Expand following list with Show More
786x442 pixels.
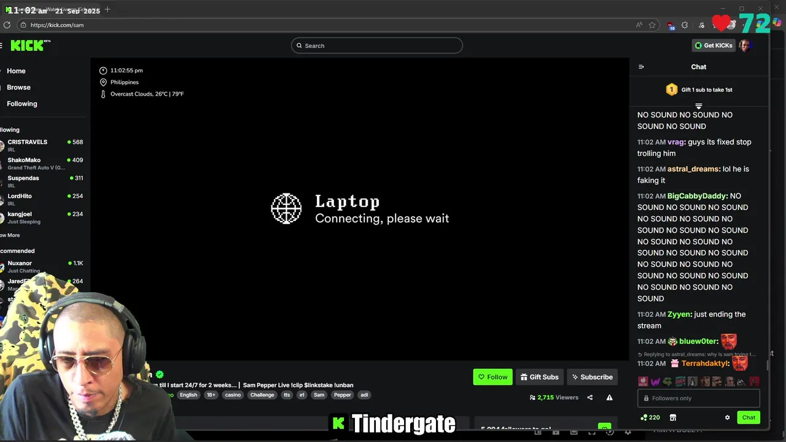pyautogui.click(x=10, y=235)
